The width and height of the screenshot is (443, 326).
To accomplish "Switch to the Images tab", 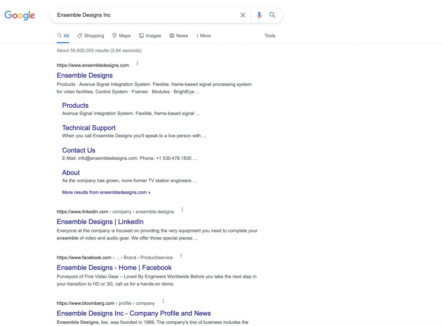I will click(x=150, y=36).
